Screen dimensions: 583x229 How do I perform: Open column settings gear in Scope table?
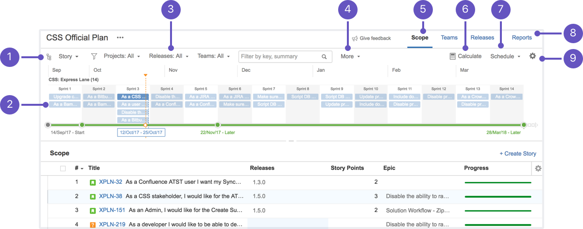click(x=538, y=168)
